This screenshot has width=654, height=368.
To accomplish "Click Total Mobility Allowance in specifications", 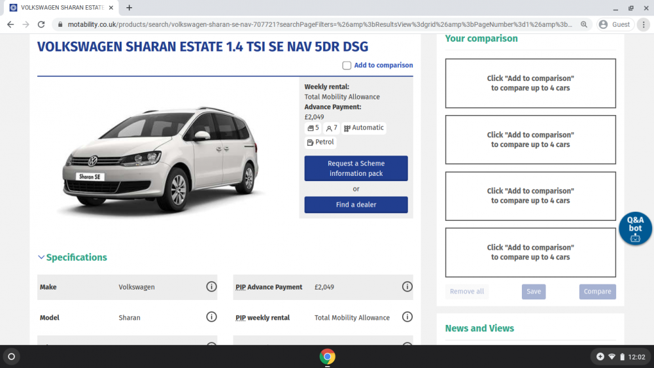I will point(352,318).
